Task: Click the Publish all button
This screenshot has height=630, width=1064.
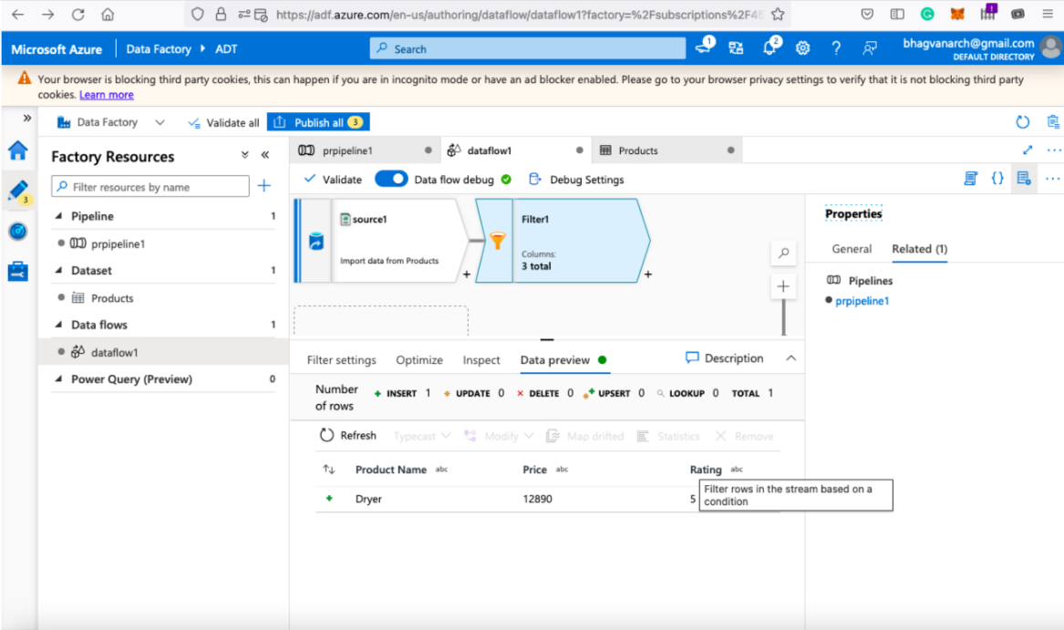Action: coord(318,122)
